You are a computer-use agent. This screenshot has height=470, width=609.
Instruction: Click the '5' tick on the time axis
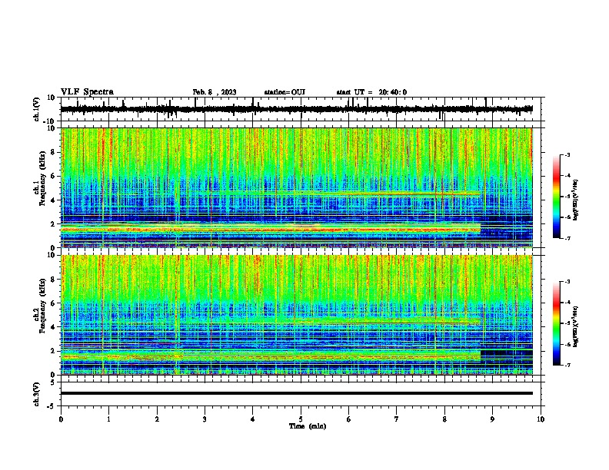coord(301,419)
